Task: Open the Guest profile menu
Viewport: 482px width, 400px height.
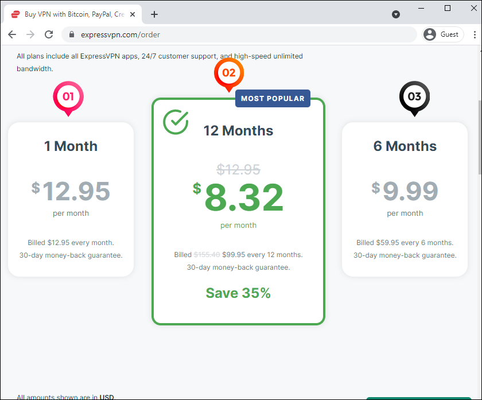Action: pyautogui.click(x=442, y=34)
